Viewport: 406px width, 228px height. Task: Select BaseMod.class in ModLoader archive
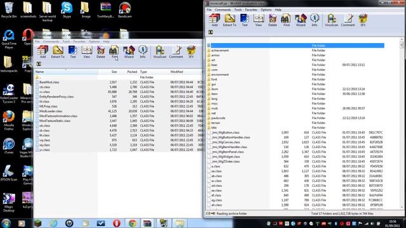(49, 82)
